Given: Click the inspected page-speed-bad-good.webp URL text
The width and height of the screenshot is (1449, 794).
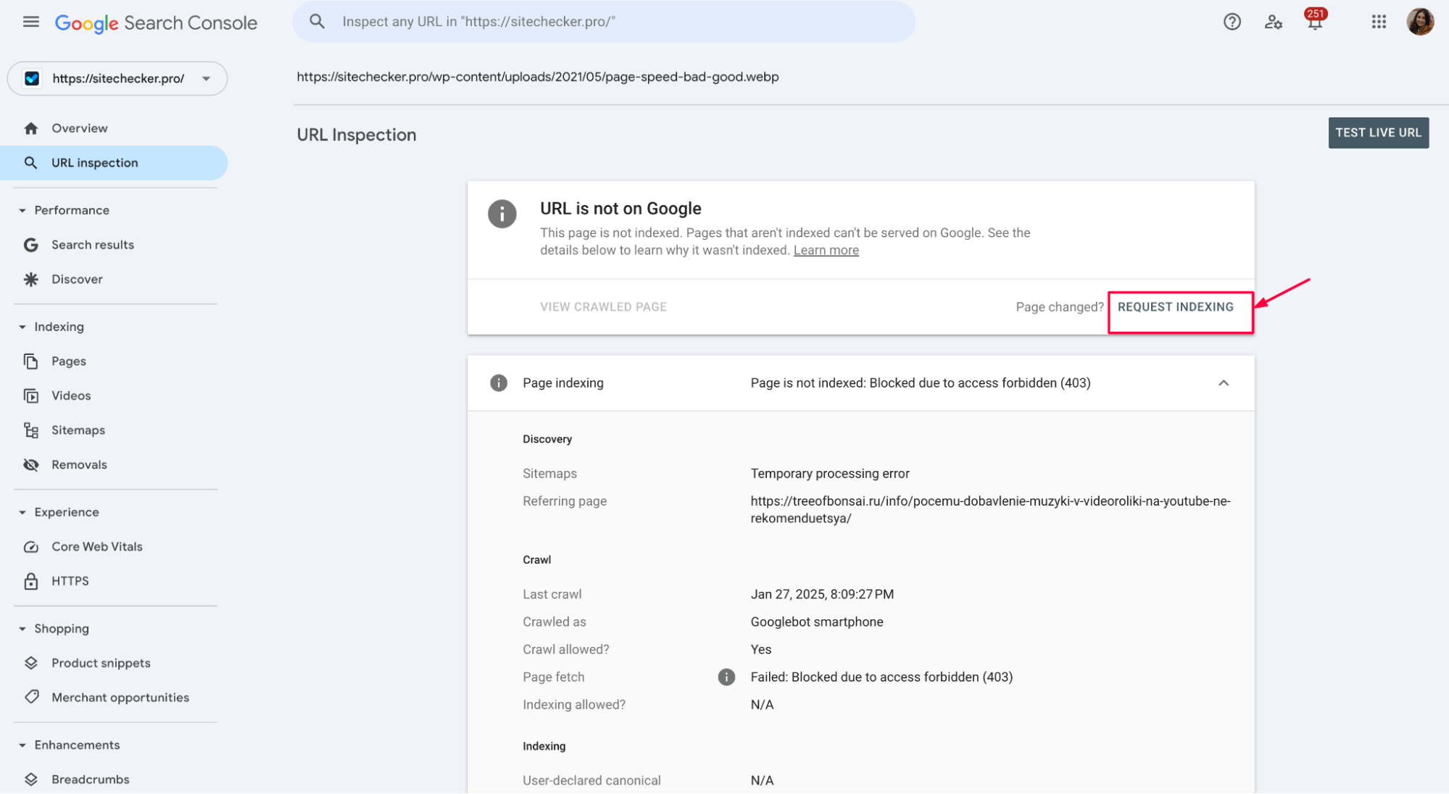Looking at the screenshot, I should click(538, 77).
